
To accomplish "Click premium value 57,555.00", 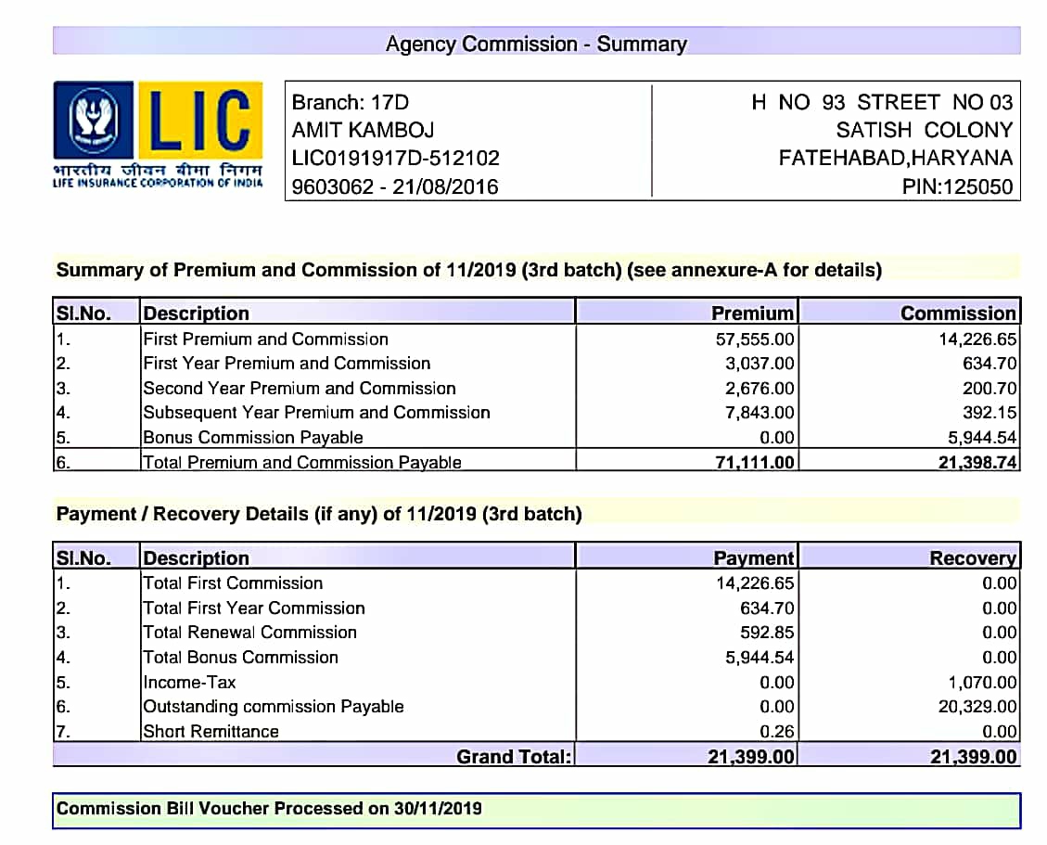I will point(755,339).
